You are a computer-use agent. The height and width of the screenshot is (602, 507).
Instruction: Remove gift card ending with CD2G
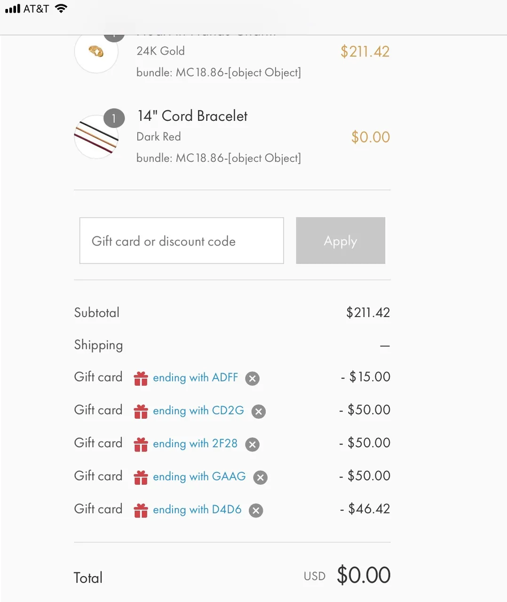tap(258, 412)
